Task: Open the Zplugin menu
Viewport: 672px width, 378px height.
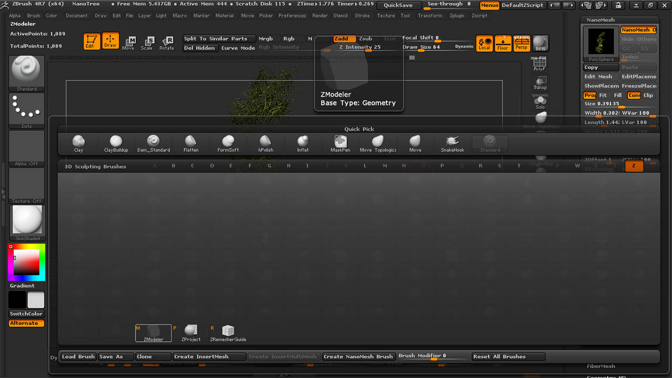Action: (457, 16)
